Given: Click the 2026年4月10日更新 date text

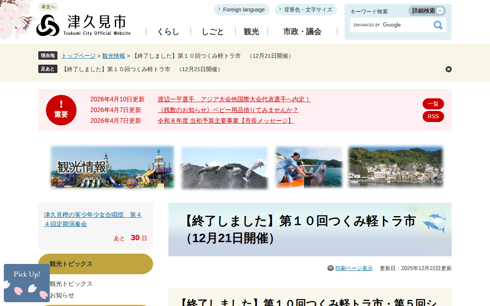Looking at the screenshot, I should (118, 99).
